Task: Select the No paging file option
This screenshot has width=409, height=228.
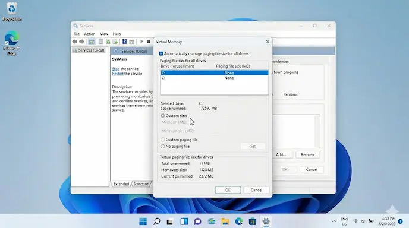Action: click(x=163, y=147)
